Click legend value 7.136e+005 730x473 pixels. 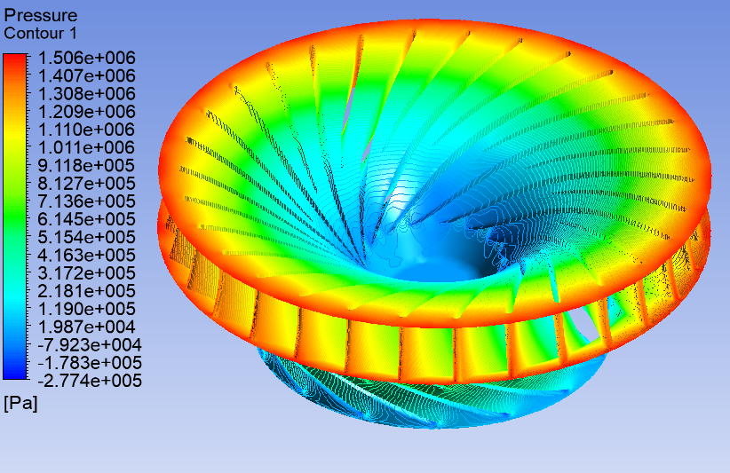click(x=87, y=201)
